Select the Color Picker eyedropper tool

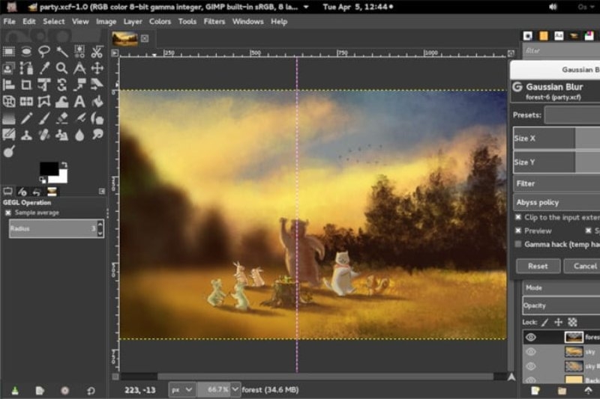pos(44,68)
